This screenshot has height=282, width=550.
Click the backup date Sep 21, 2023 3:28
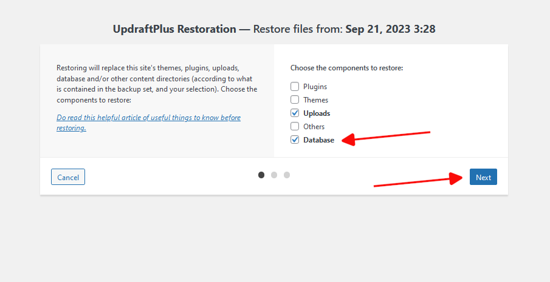pyautogui.click(x=390, y=29)
